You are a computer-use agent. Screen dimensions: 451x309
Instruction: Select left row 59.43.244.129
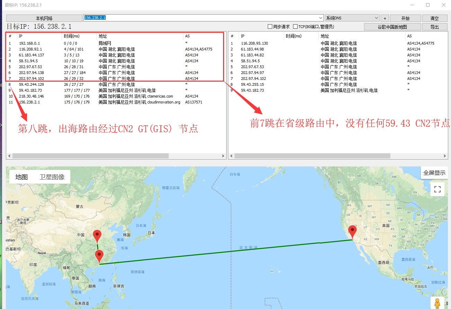tap(116, 84)
